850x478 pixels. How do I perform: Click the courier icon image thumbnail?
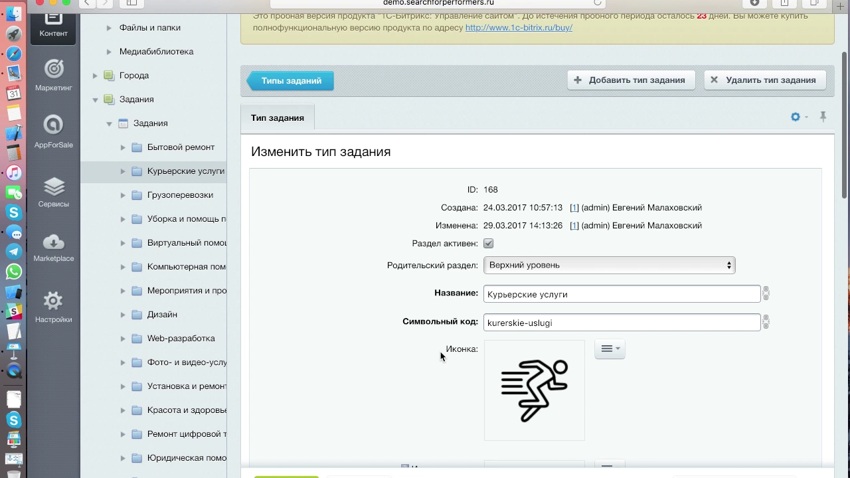pos(535,390)
